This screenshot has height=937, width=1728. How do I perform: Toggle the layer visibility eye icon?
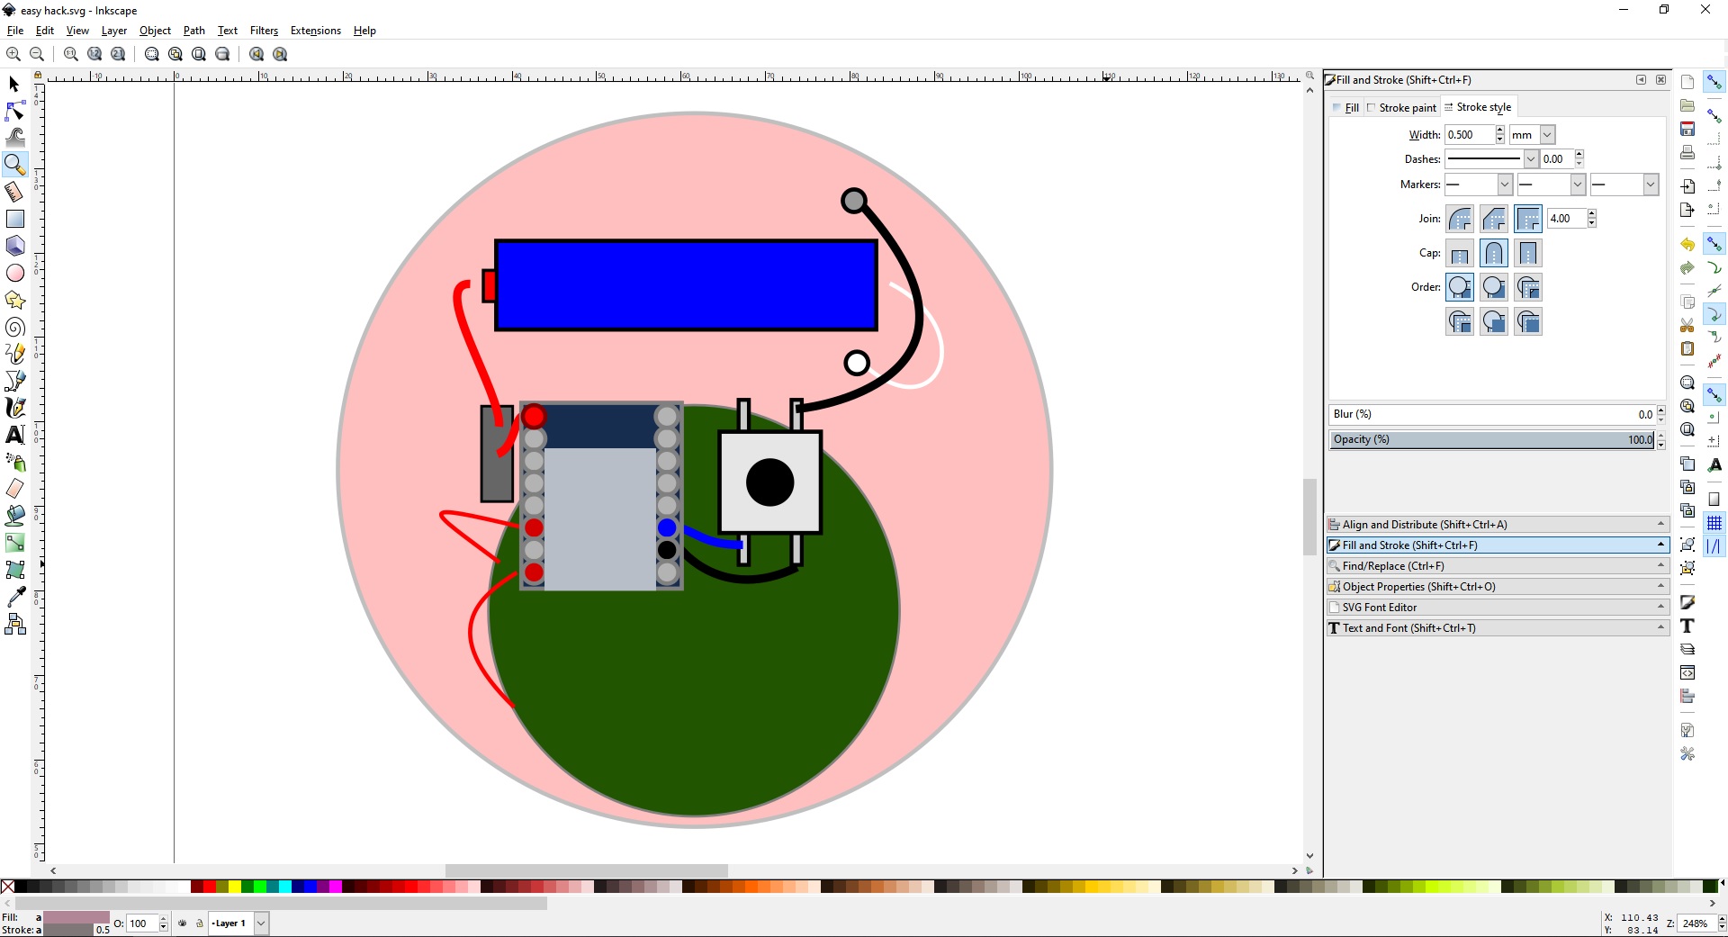(183, 923)
